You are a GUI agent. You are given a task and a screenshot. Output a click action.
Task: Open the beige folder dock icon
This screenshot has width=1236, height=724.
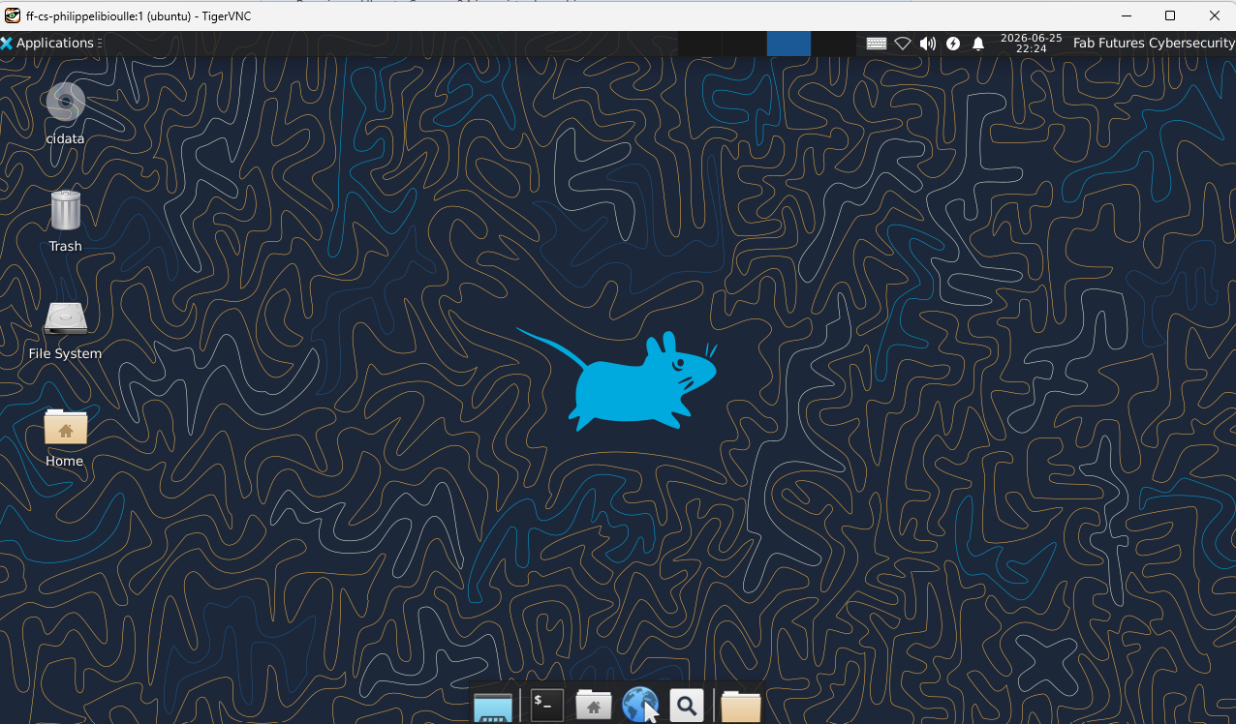741,706
